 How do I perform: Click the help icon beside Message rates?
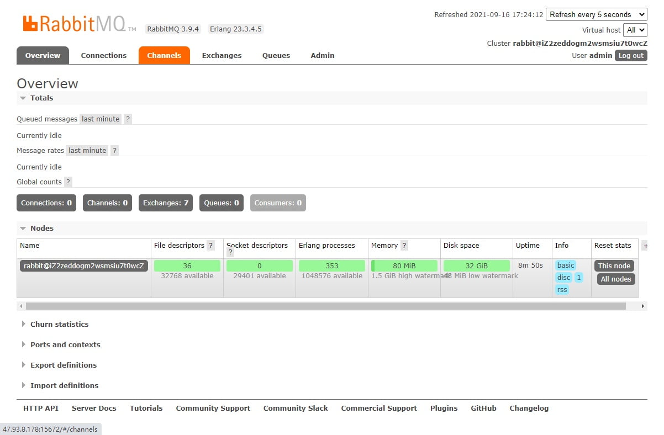114,151
